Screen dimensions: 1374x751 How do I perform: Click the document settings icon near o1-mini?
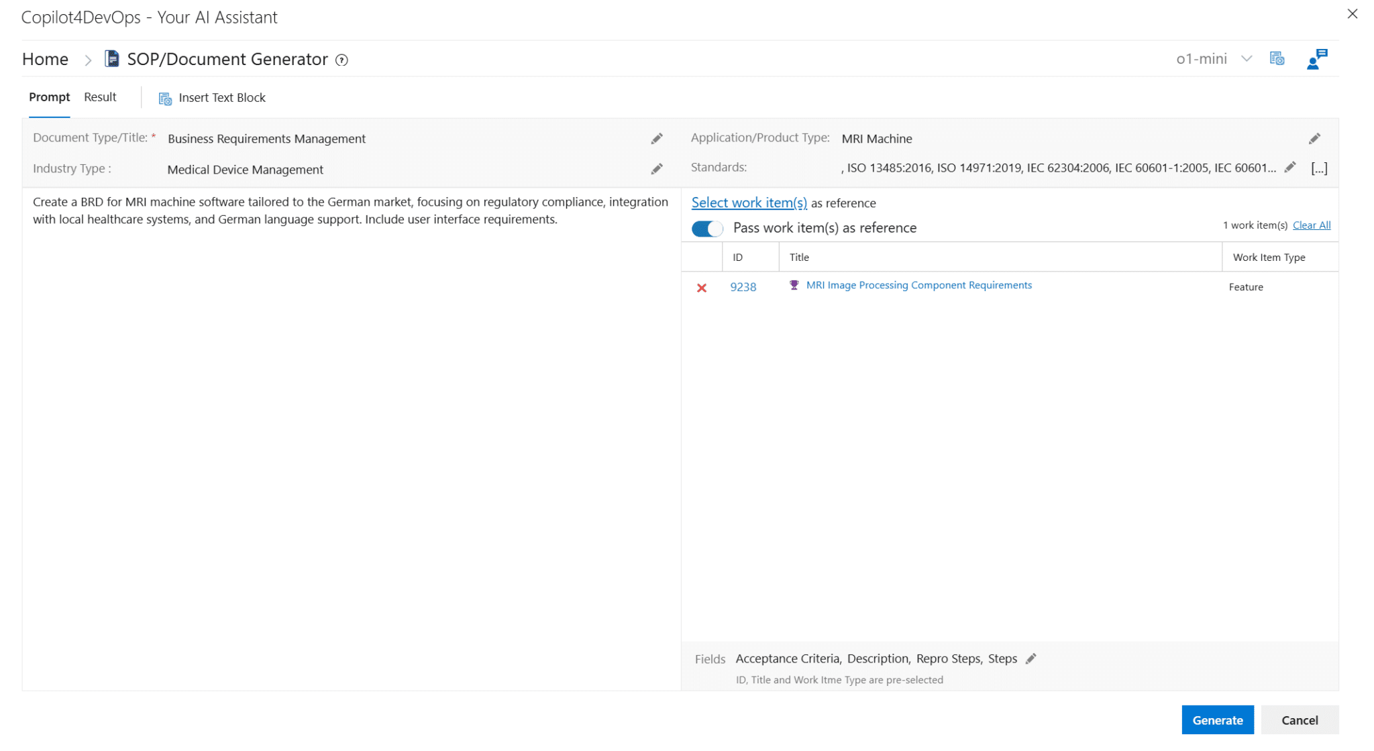click(1277, 58)
